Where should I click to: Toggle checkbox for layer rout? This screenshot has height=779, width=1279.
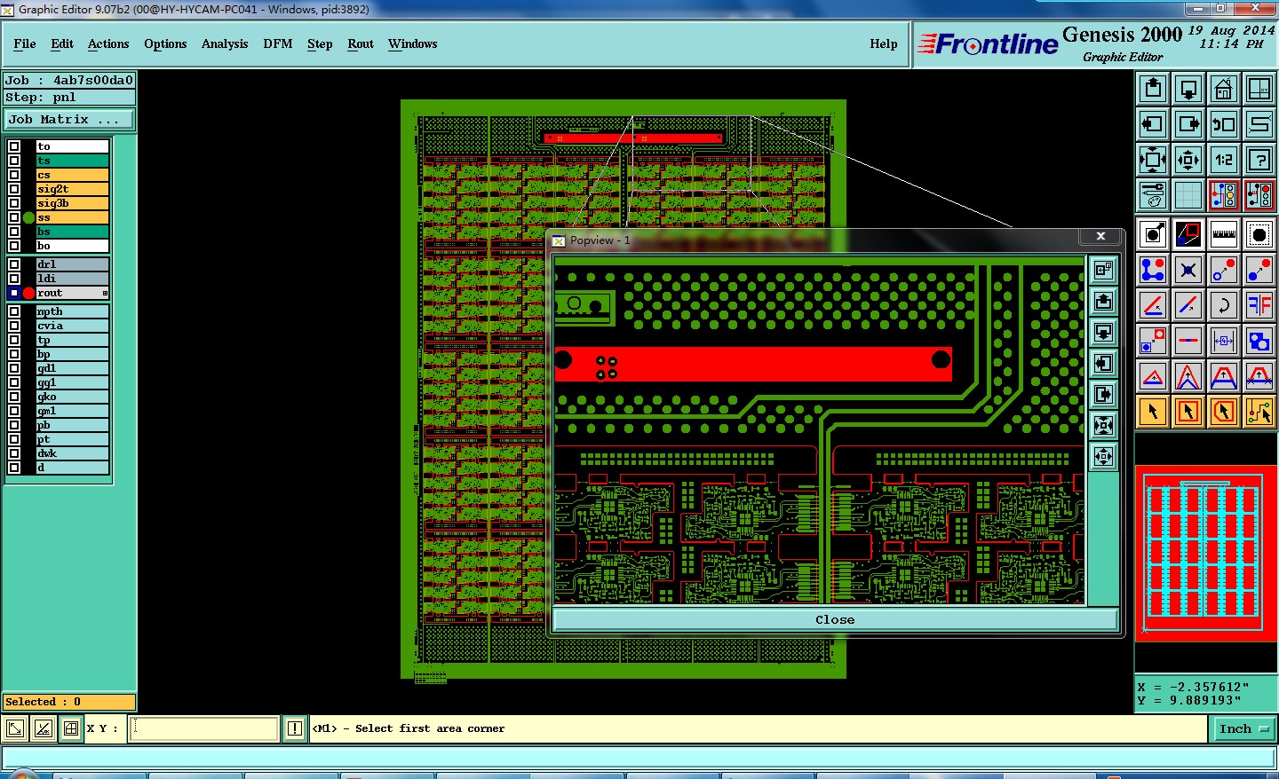[14, 293]
